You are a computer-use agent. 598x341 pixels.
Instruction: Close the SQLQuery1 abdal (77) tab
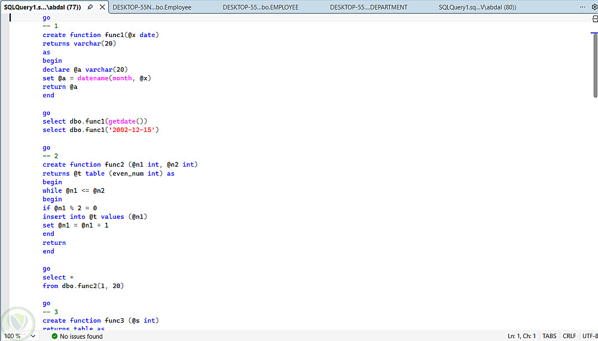(x=102, y=7)
